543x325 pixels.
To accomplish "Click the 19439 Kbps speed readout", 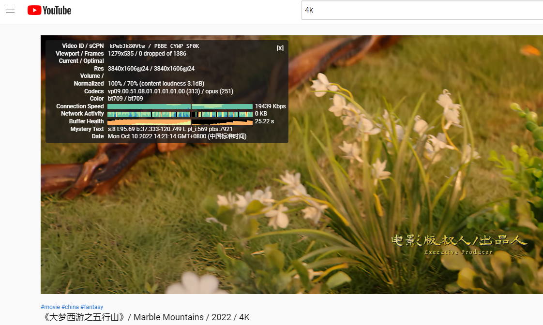I will point(270,106).
